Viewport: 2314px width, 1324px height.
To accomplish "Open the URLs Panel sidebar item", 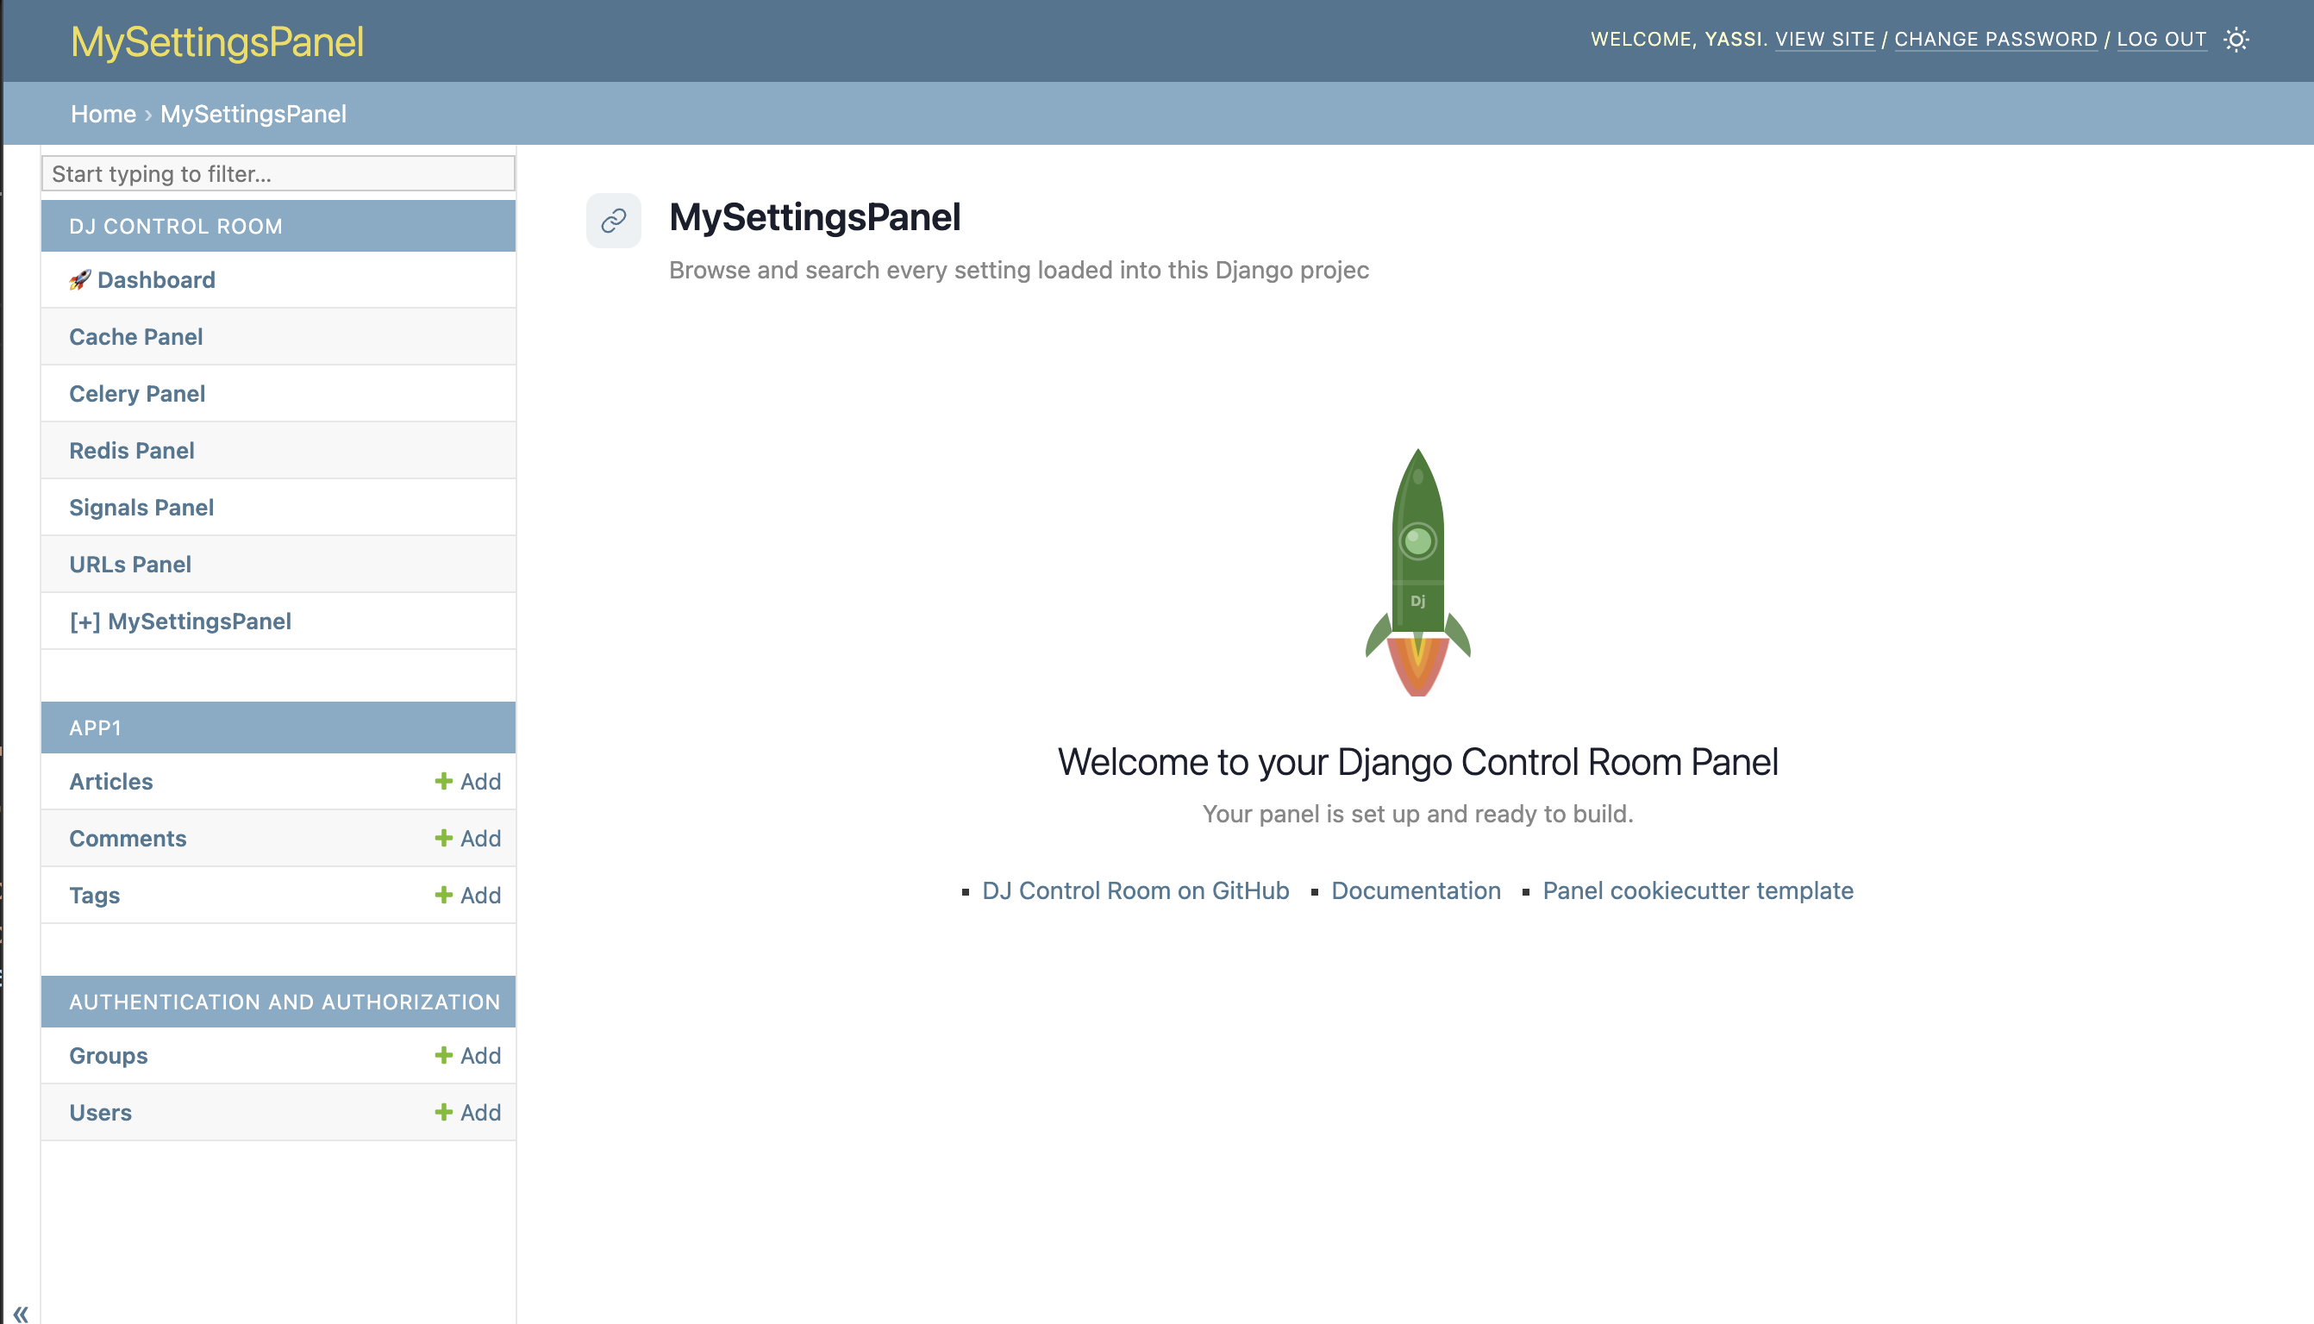I will click(130, 564).
